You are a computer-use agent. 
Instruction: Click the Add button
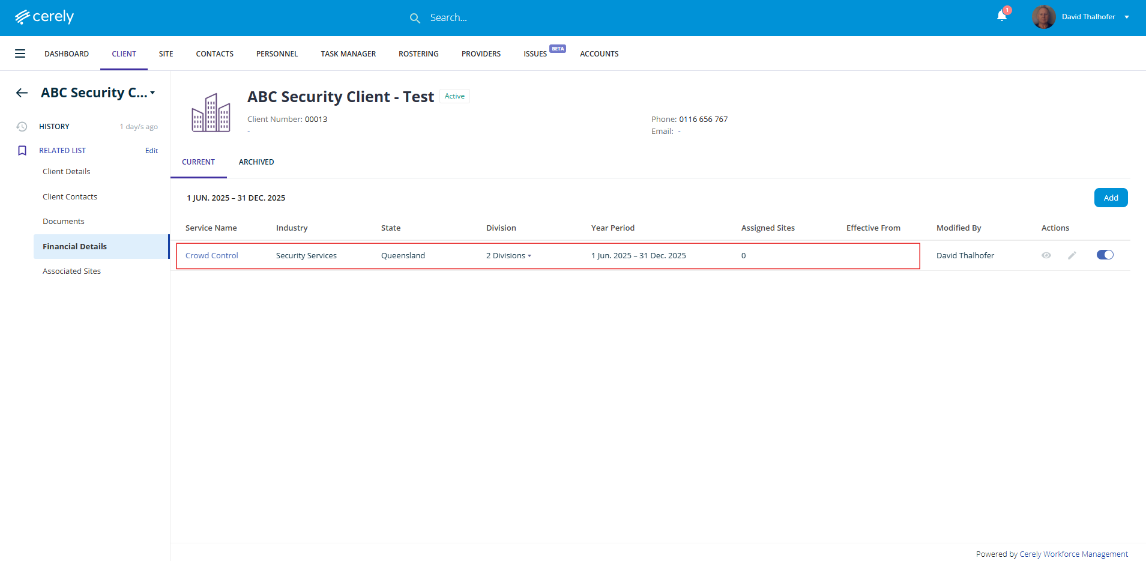pos(1111,198)
